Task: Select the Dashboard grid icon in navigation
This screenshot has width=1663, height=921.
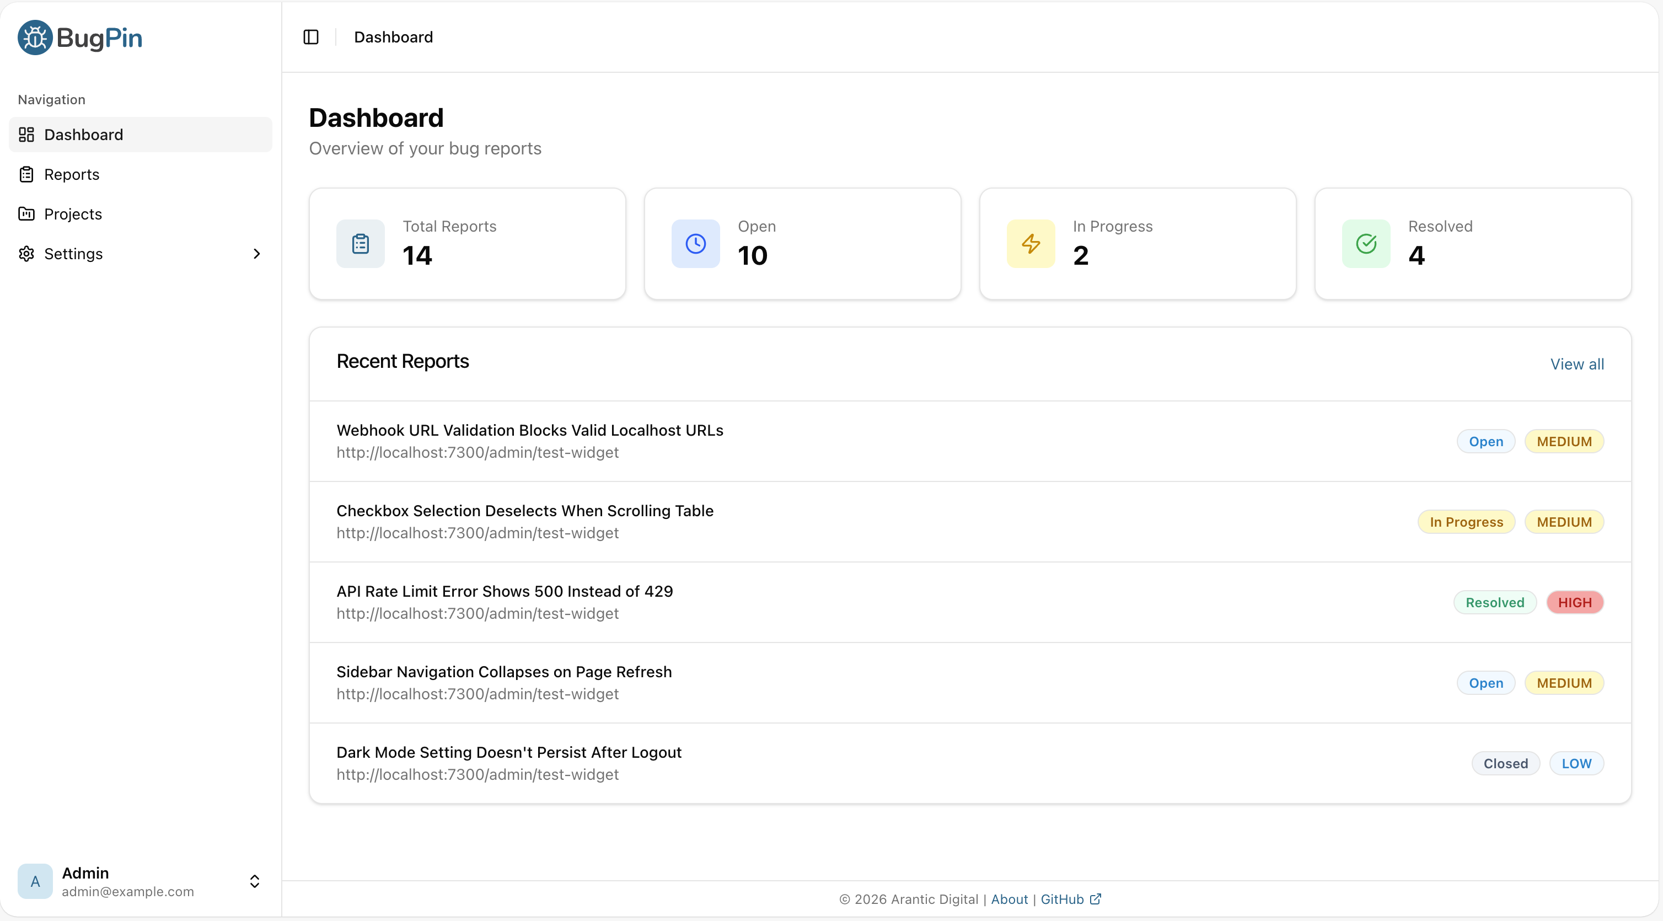Action: [x=26, y=135]
